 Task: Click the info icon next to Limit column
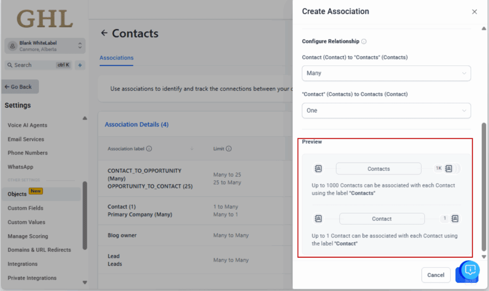pos(229,149)
